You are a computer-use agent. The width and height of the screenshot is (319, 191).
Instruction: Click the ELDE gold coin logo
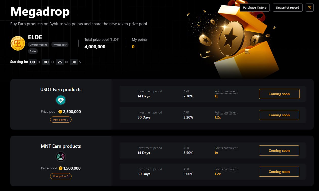[18, 43]
